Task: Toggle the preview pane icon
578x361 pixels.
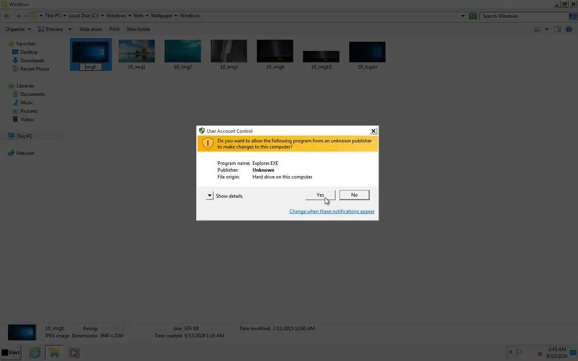Action: click(558, 29)
